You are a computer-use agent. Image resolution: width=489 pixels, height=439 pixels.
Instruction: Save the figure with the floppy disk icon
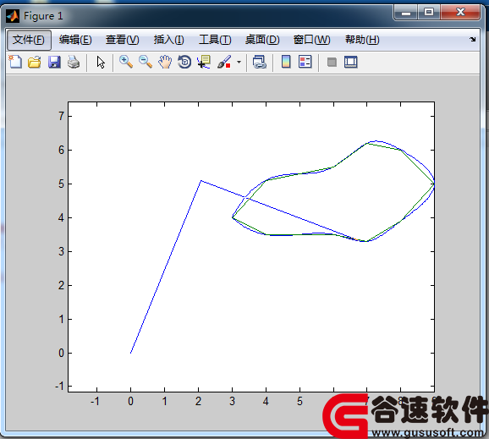coord(54,62)
